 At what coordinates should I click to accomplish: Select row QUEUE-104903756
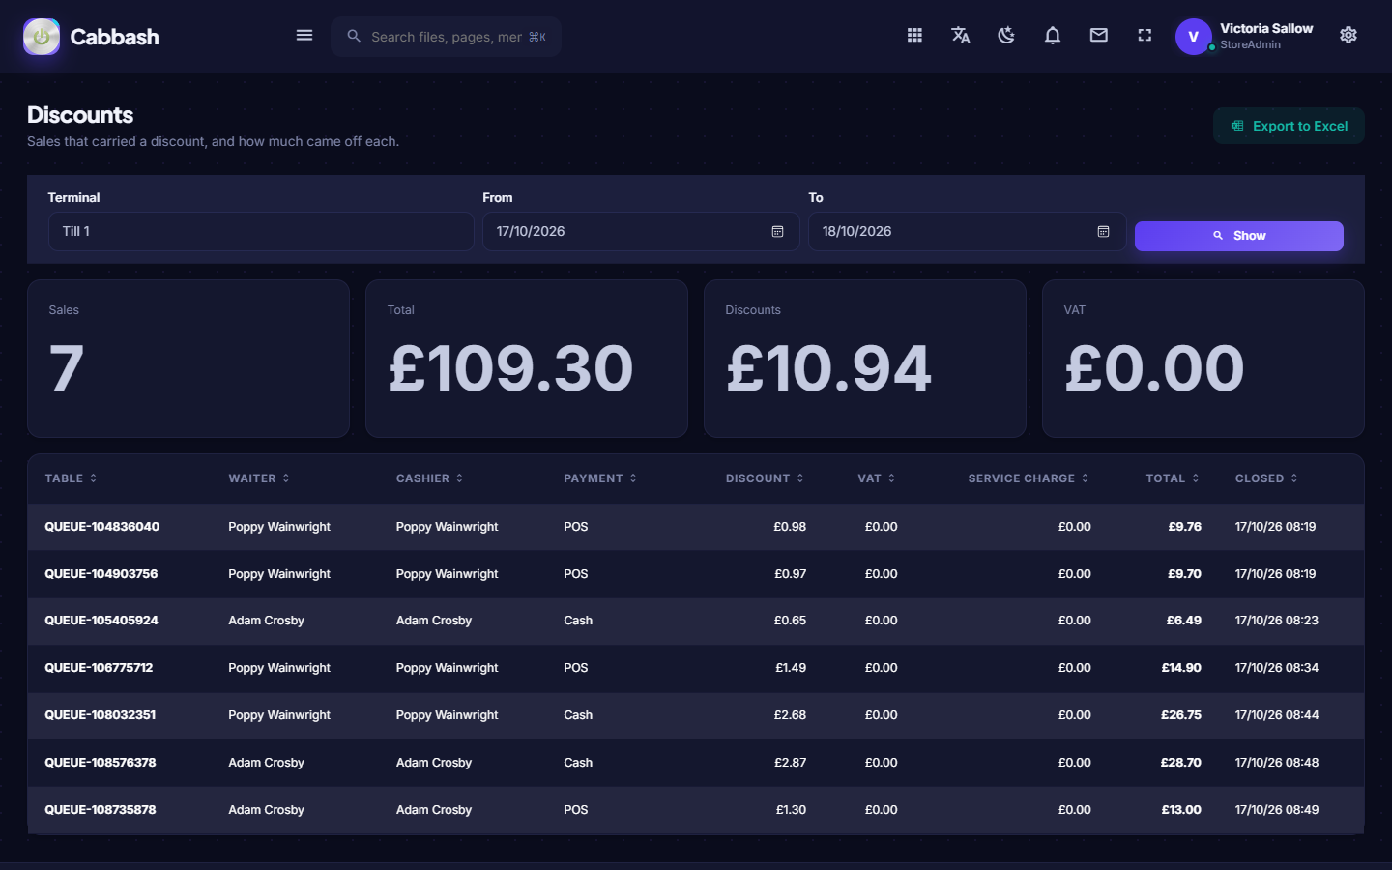click(x=696, y=574)
